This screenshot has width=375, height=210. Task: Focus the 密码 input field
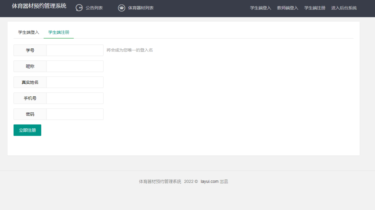(75, 114)
